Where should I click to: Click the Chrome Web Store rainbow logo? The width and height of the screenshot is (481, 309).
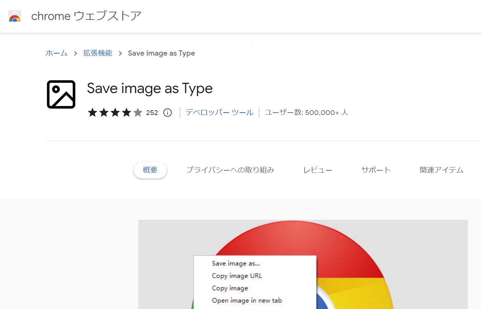point(15,16)
